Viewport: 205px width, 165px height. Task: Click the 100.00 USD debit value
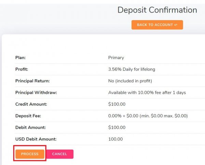click(x=115, y=139)
